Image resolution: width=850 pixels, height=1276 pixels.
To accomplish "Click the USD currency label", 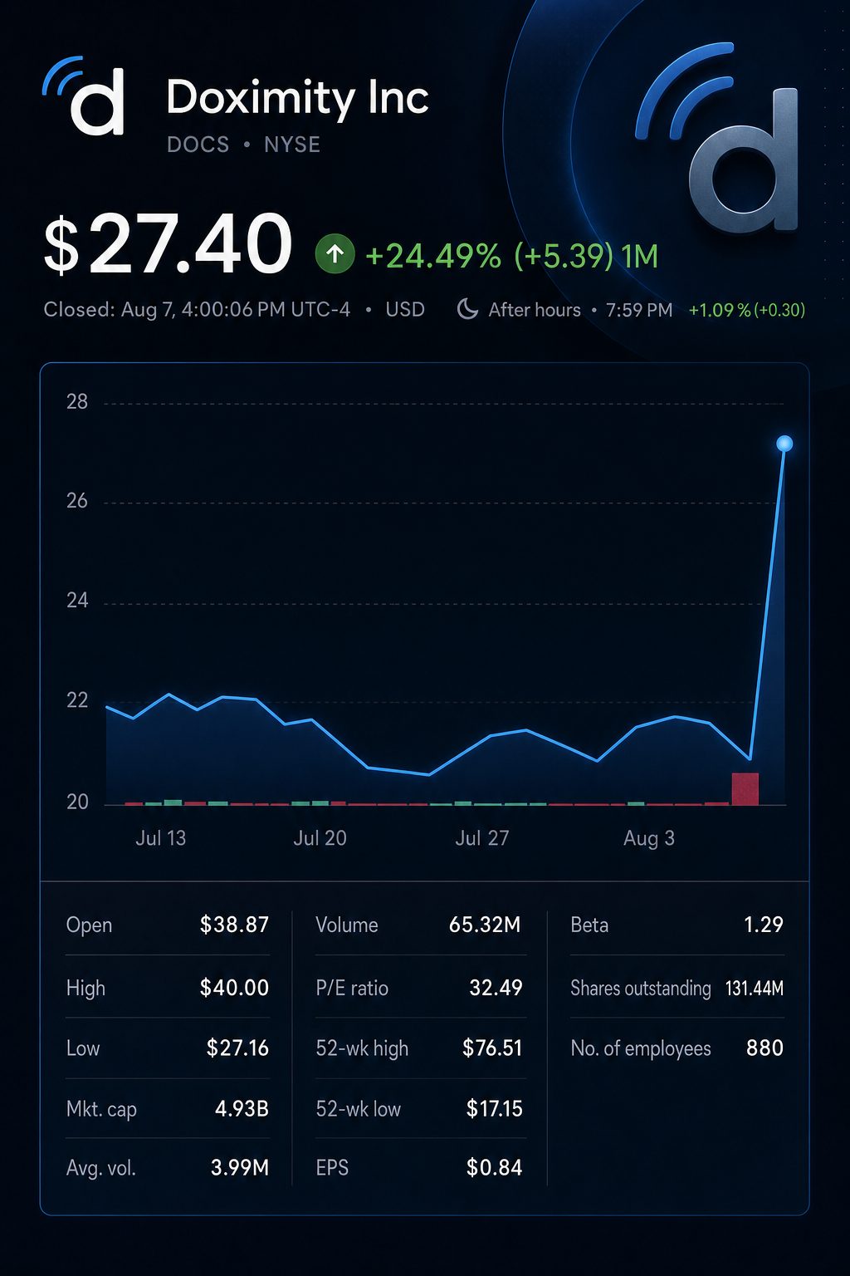I will point(405,310).
